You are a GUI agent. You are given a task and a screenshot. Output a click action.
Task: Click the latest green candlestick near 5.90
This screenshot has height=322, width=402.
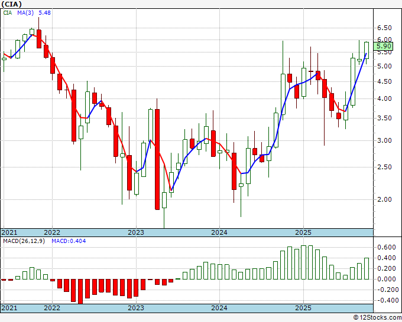pos(367,50)
